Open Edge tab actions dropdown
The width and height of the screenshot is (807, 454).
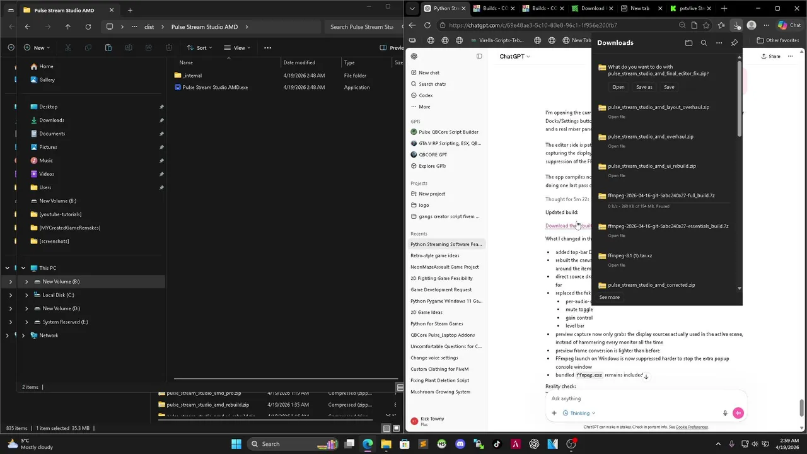coord(412,9)
